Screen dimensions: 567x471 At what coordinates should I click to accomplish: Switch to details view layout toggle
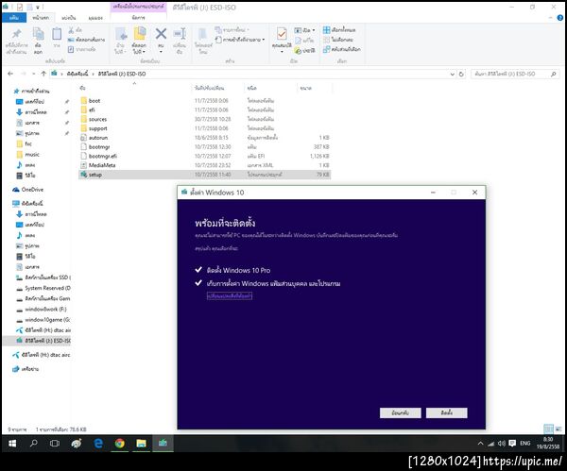(549, 429)
